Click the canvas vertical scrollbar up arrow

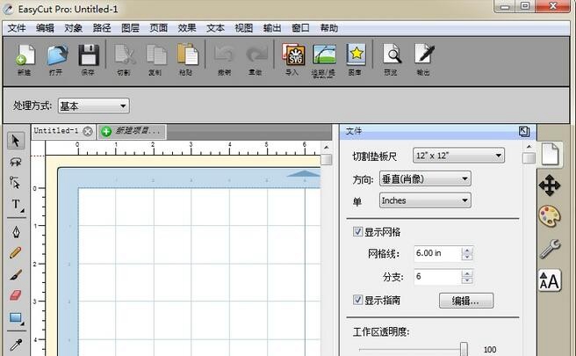click(x=327, y=147)
